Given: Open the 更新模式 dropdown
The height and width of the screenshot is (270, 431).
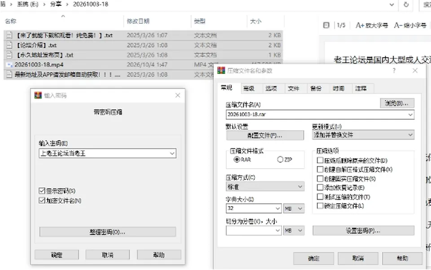Looking at the screenshot, I should coord(363,135).
